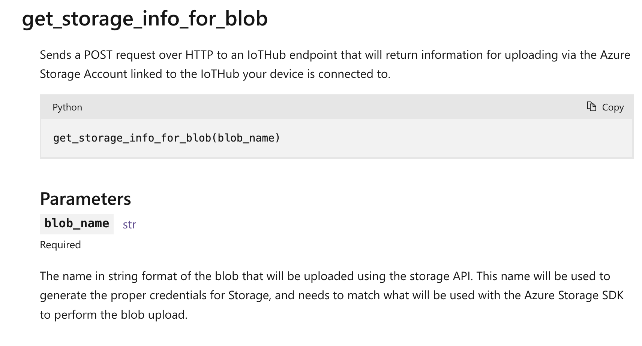This screenshot has width=642, height=346.
Task: Click the Copy code icon
Action: (591, 107)
